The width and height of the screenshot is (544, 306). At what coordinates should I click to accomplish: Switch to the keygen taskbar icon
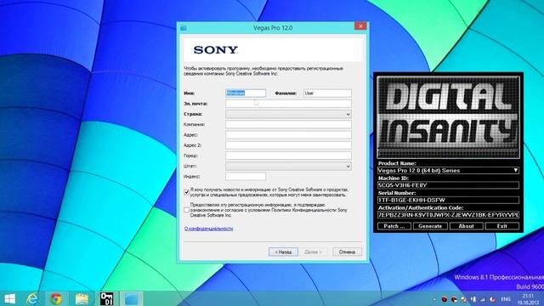click(x=106, y=298)
